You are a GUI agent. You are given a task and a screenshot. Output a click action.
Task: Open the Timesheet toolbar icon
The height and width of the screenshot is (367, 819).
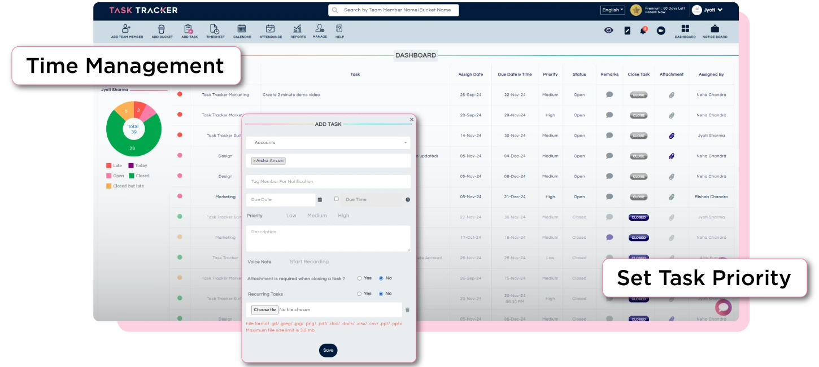[x=215, y=31]
